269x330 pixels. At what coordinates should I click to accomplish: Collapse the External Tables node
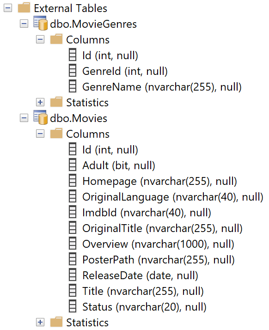(x=8, y=8)
